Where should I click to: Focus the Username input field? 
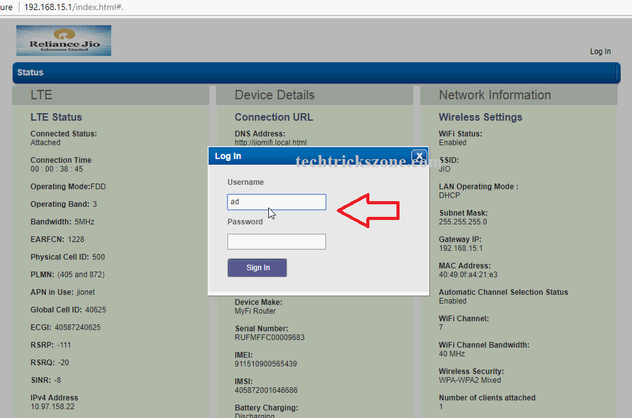pyautogui.click(x=276, y=202)
